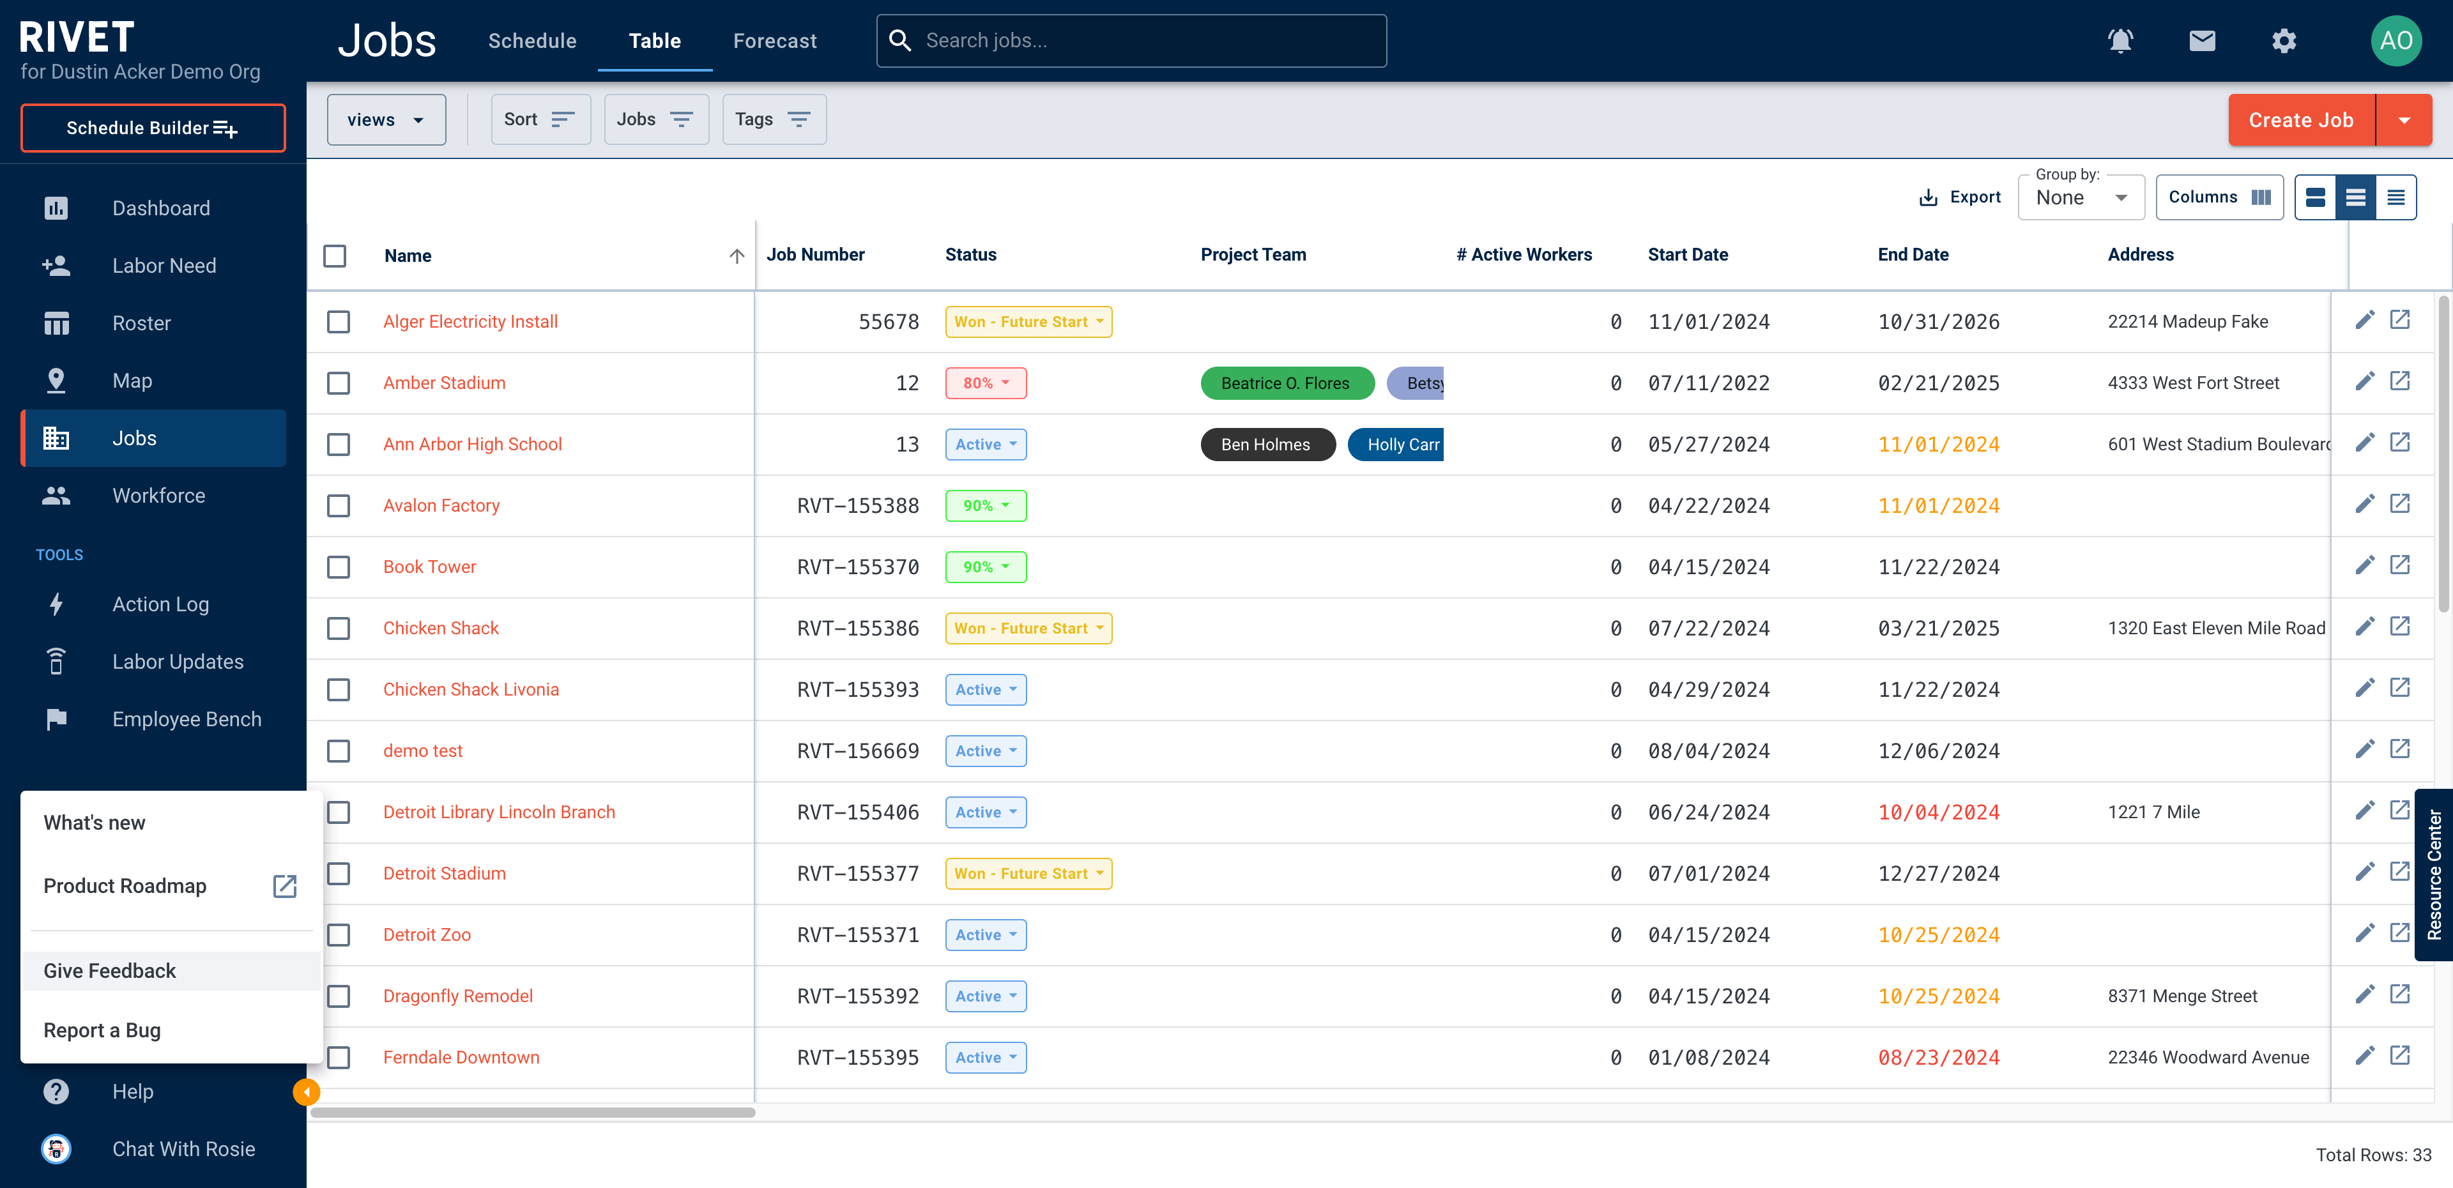The height and width of the screenshot is (1188, 2453).
Task: Open Product Roadmap external link icon
Action: (x=285, y=887)
